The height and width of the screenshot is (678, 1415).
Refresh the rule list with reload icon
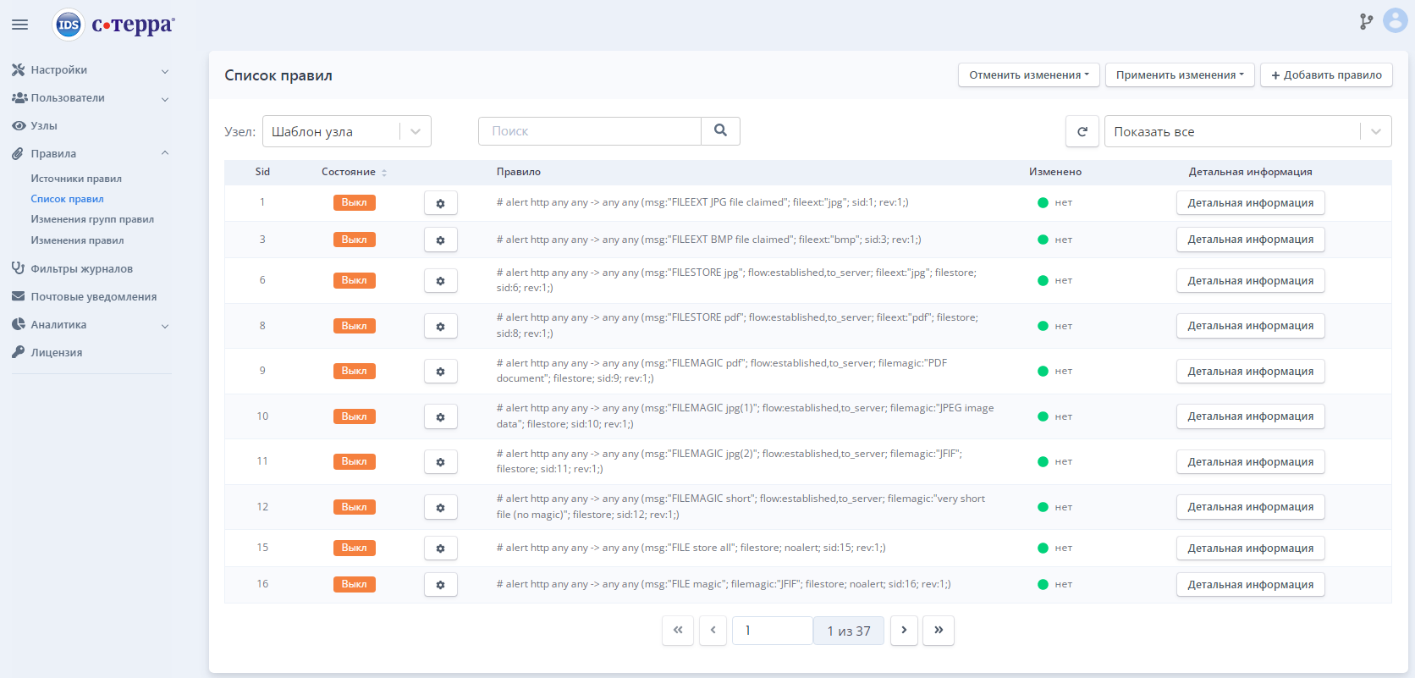(1082, 131)
